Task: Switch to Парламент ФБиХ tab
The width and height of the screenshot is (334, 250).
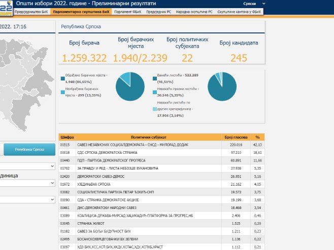Action: click(x=127, y=11)
